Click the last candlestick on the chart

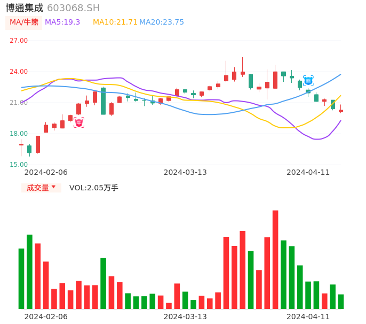click(x=341, y=110)
